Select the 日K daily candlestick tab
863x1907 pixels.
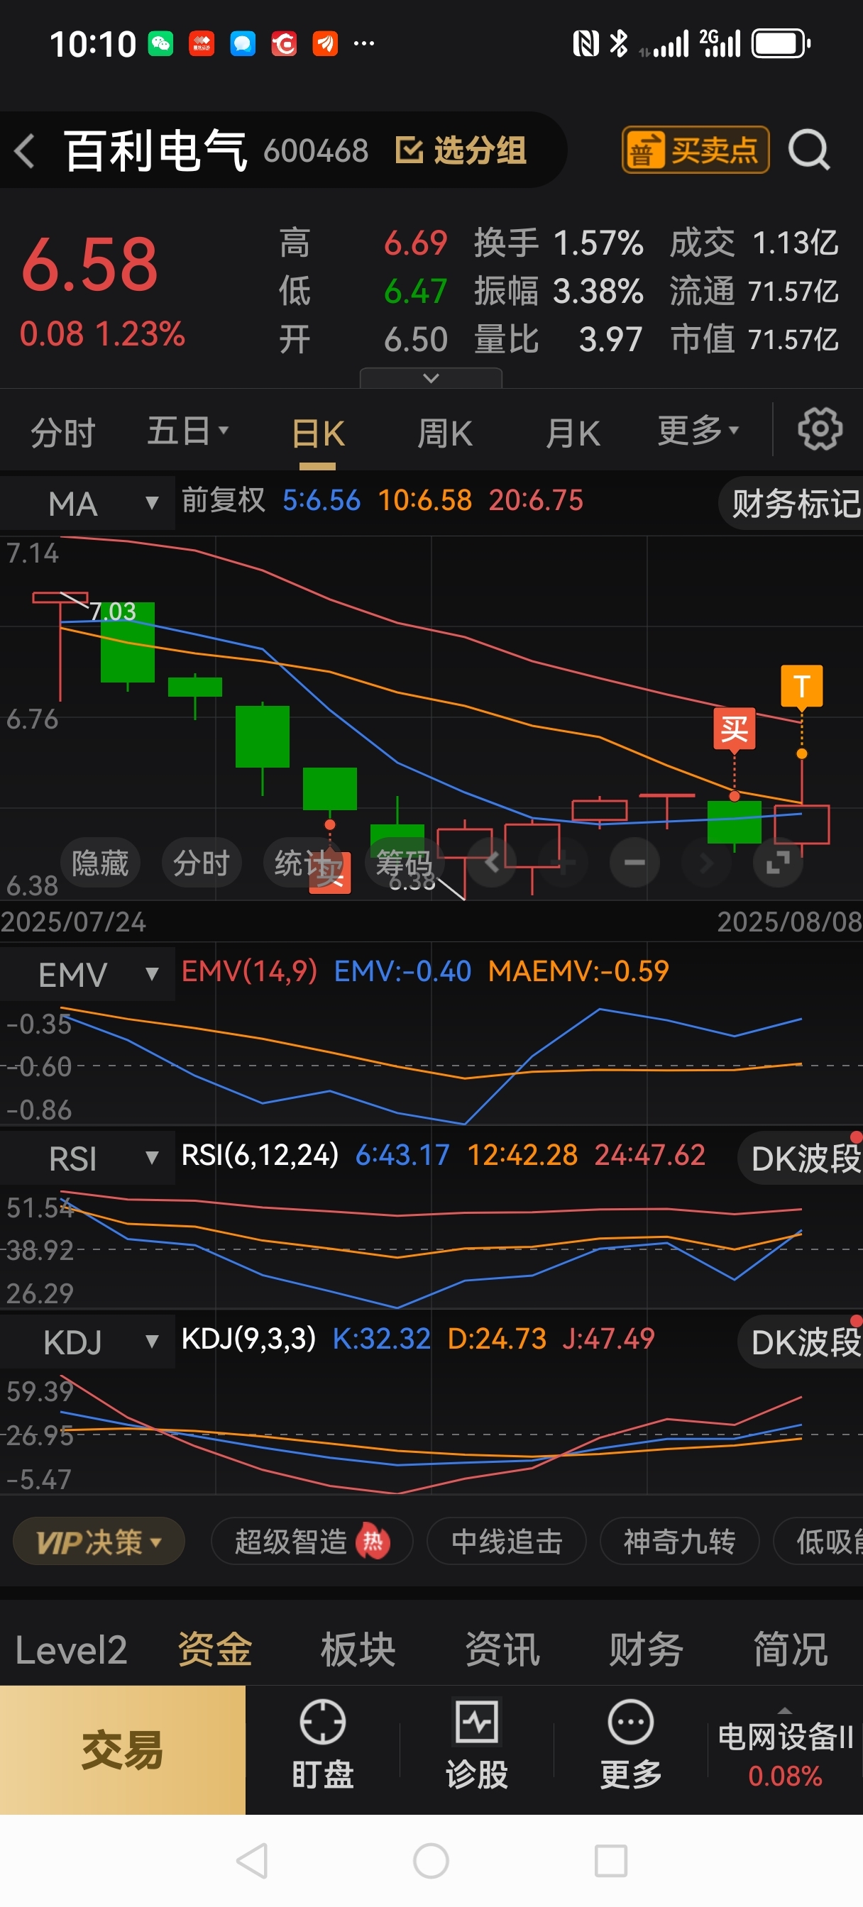[317, 433]
